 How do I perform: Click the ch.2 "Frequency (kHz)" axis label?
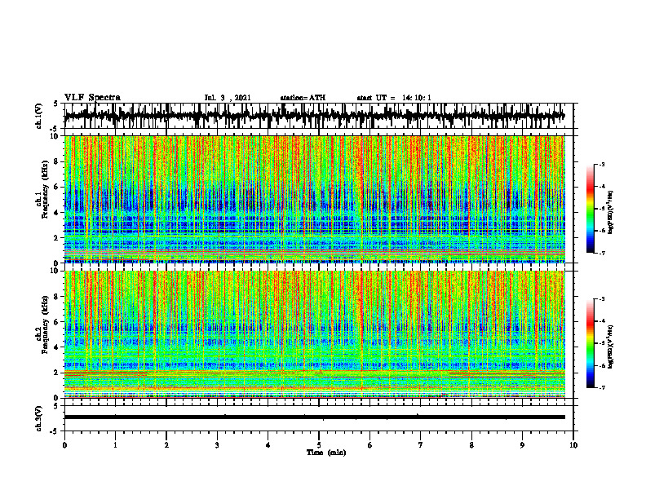click(45, 324)
